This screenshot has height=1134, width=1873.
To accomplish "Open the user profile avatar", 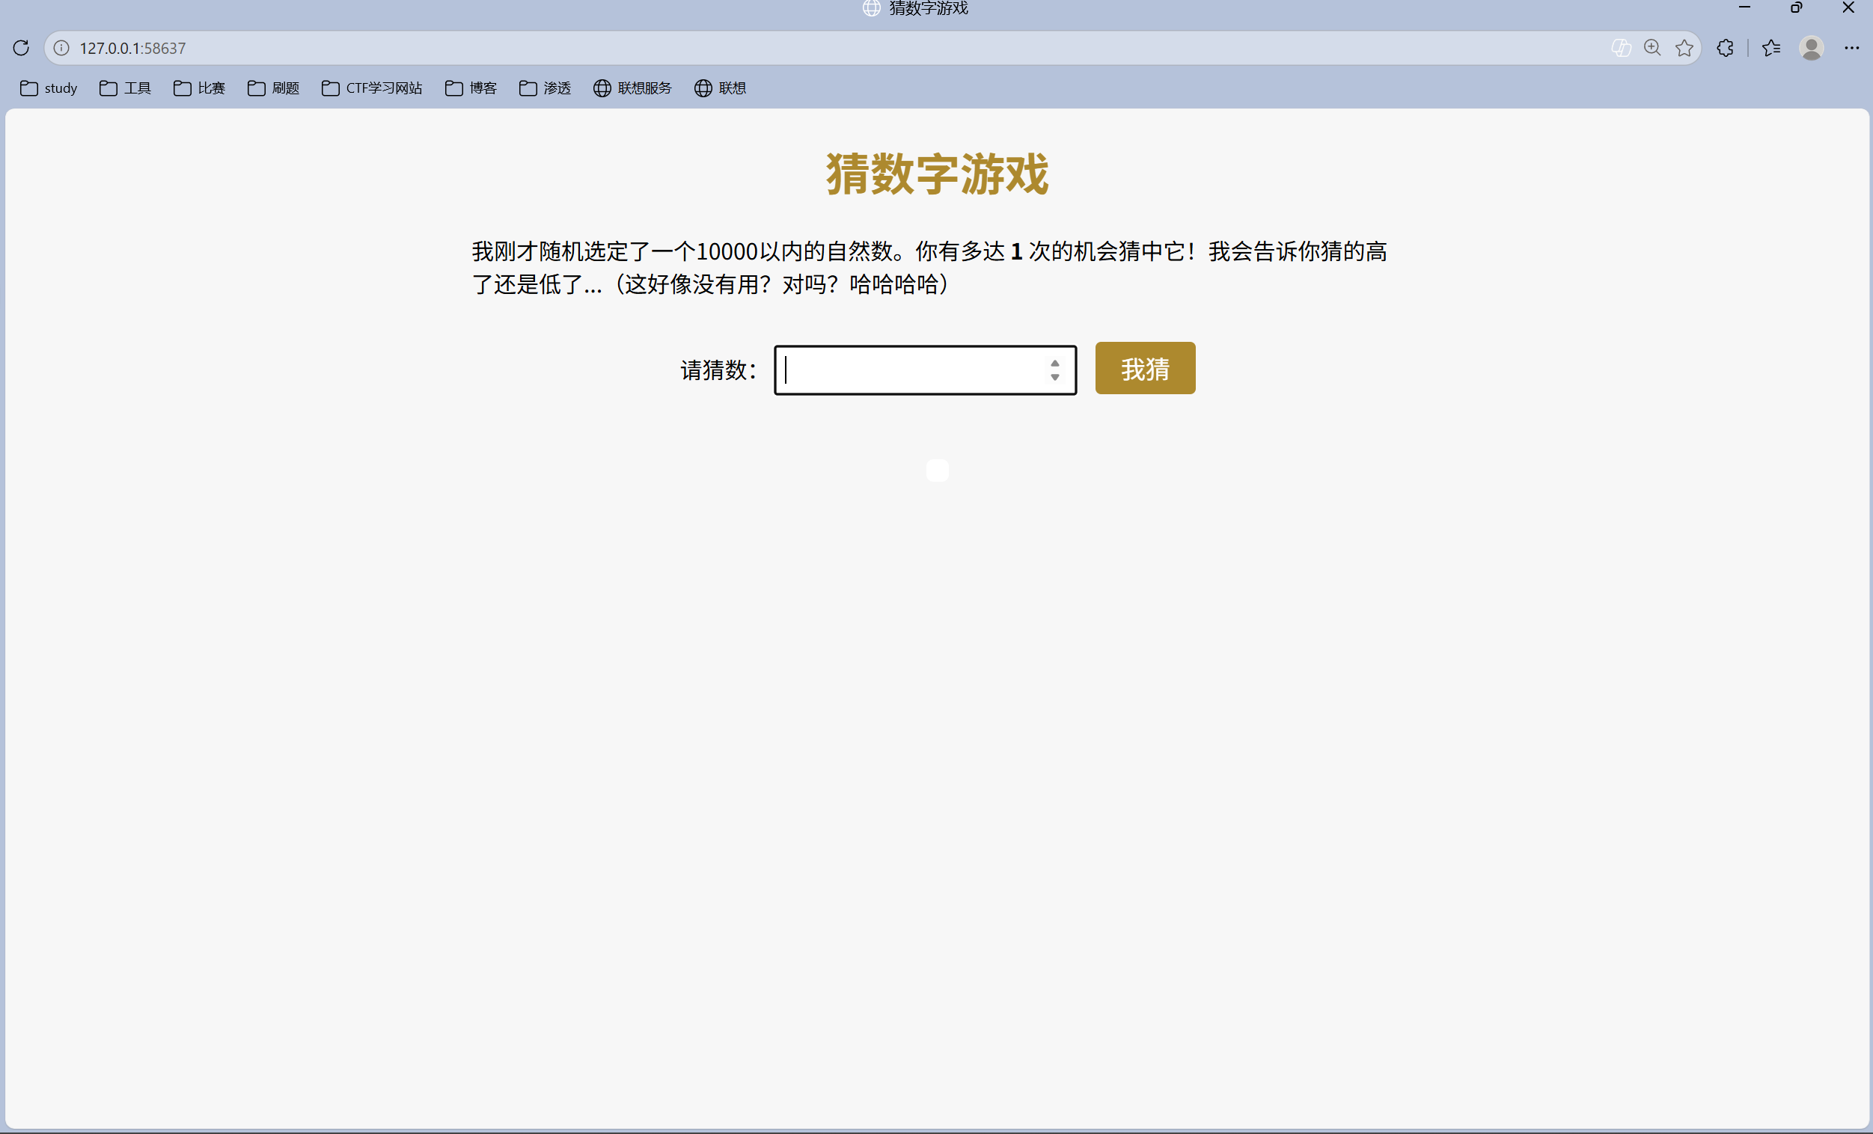I will point(1812,48).
